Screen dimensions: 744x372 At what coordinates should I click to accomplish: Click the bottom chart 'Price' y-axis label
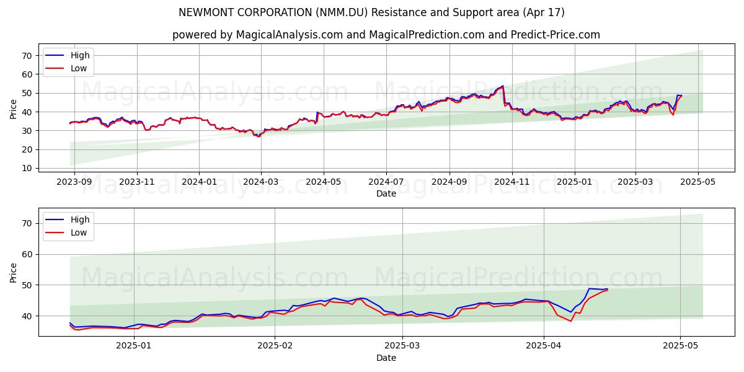tap(14, 272)
